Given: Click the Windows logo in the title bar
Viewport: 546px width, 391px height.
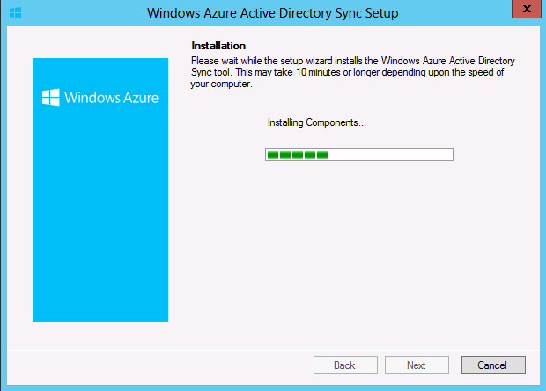Looking at the screenshot, I should point(15,13).
